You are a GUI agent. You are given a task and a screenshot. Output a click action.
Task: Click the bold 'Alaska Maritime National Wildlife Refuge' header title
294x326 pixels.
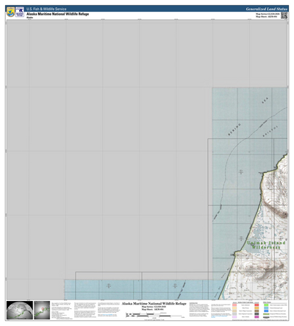tap(57, 14)
